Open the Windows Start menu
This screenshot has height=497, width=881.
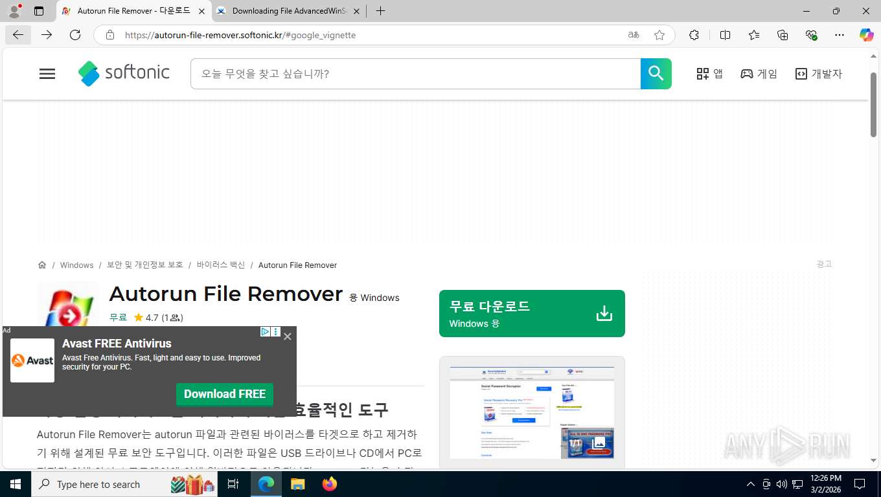[15, 484]
